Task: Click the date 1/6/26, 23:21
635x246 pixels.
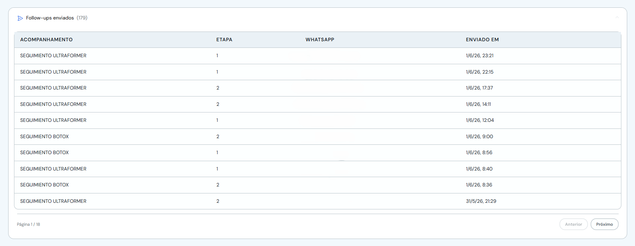Action: point(480,56)
